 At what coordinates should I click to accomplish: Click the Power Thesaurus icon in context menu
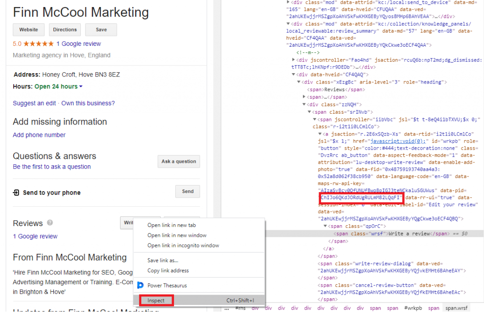click(x=140, y=286)
